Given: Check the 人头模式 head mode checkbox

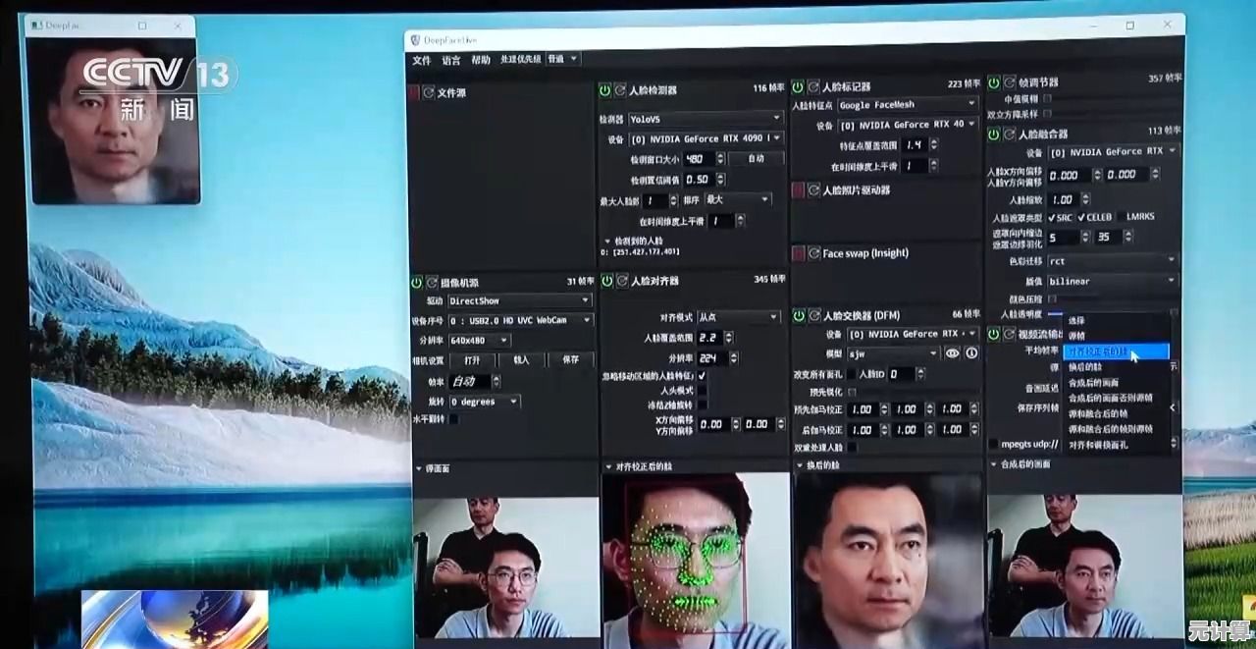Looking at the screenshot, I should pyautogui.click(x=702, y=391).
